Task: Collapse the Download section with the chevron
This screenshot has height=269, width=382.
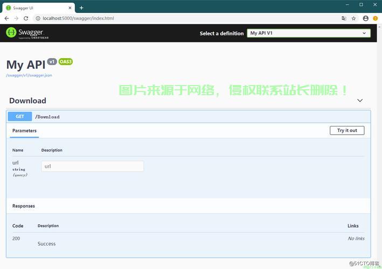Action: [360, 101]
